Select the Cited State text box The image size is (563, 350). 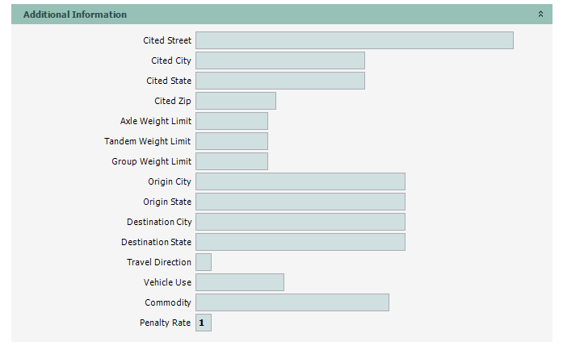[x=279, y=81]
